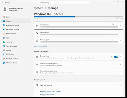The image size is (127, 98).
Task: Open Accounts settings page
Action: [16, 42]
